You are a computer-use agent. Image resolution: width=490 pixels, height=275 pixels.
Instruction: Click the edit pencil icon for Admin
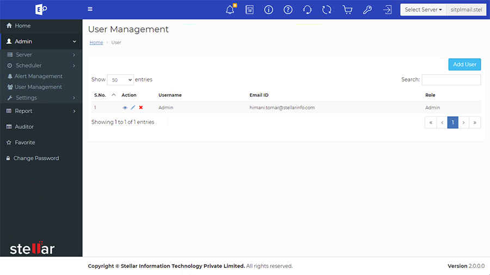[x=133, y=108]
